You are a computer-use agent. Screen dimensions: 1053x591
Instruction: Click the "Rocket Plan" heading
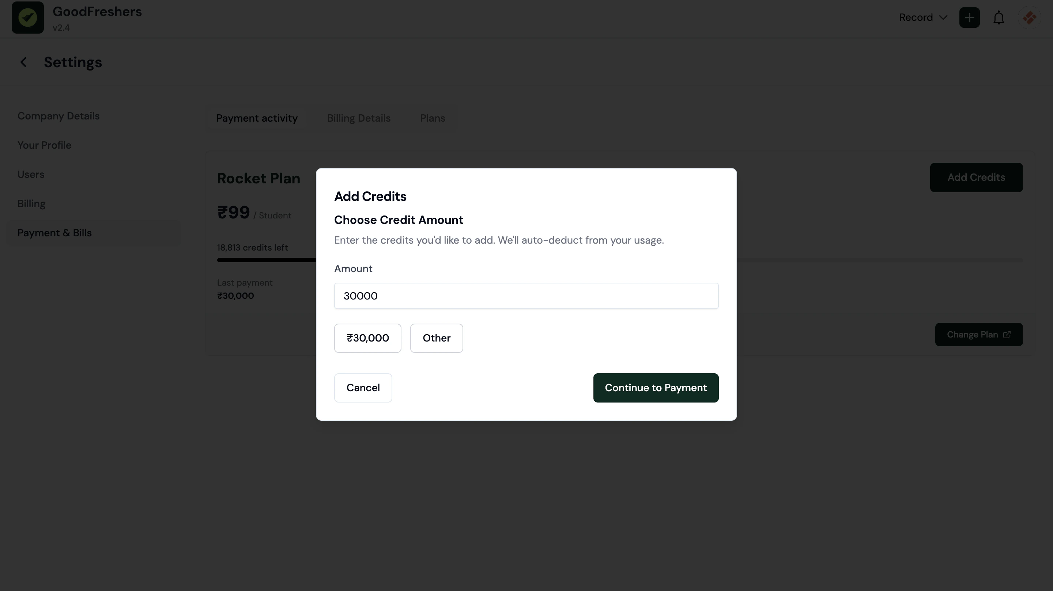click(258, 178)
